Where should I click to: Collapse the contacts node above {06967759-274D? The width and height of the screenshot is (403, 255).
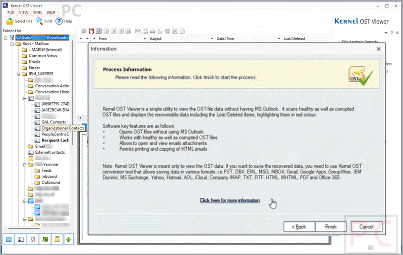pyautogui.click(x=25, y=98)
